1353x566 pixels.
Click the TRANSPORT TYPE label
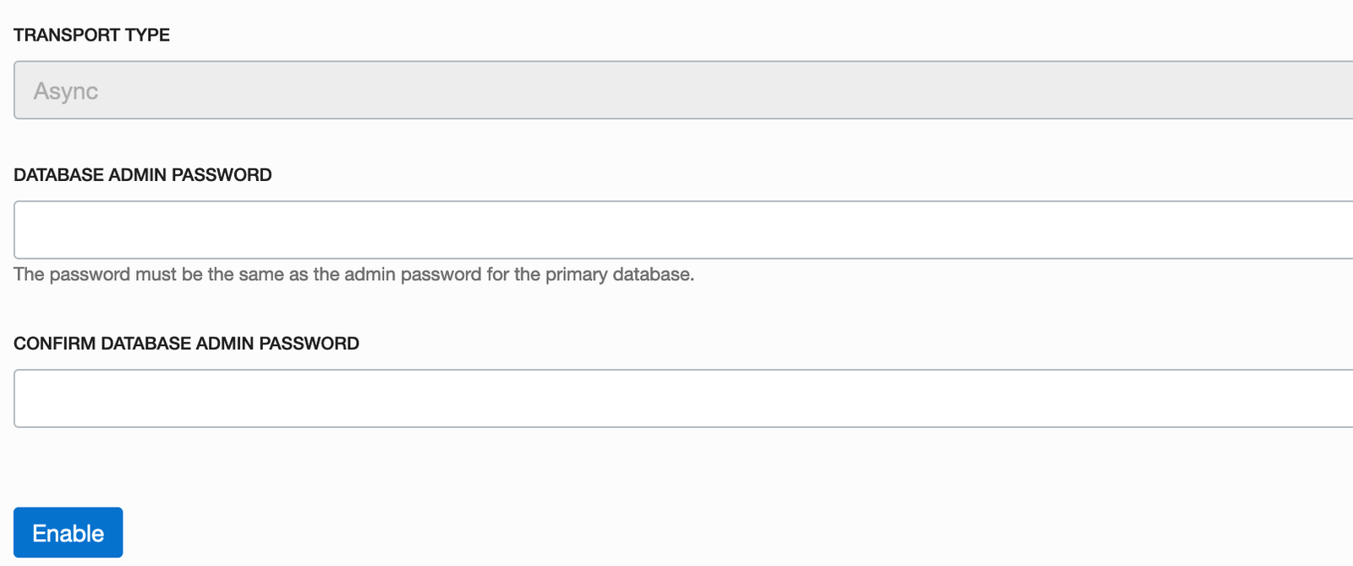(91, 36)
